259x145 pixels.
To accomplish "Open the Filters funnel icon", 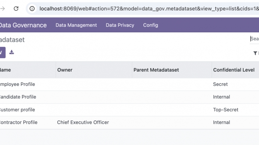I will click(x=255, y=53).
